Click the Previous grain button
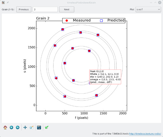This screenshot has width=163, height=137. click(x=24, y=9)
